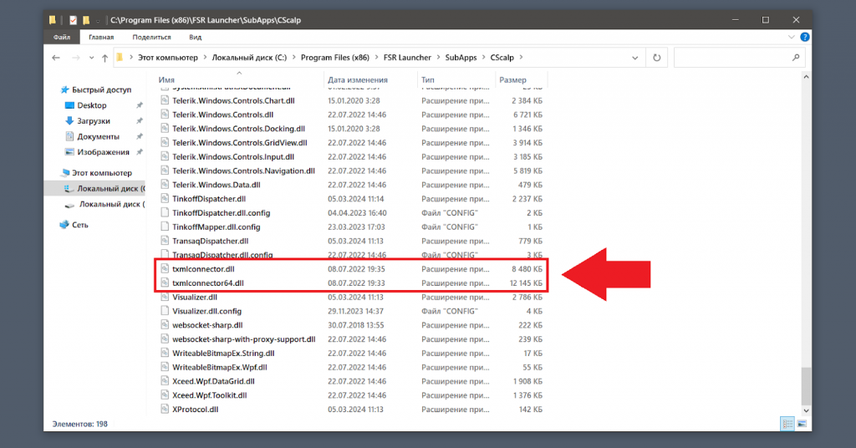Select the txmlconnector64.dll file
Screen dimensions: 856x448
pyautogui.click(x=207, y=283)
